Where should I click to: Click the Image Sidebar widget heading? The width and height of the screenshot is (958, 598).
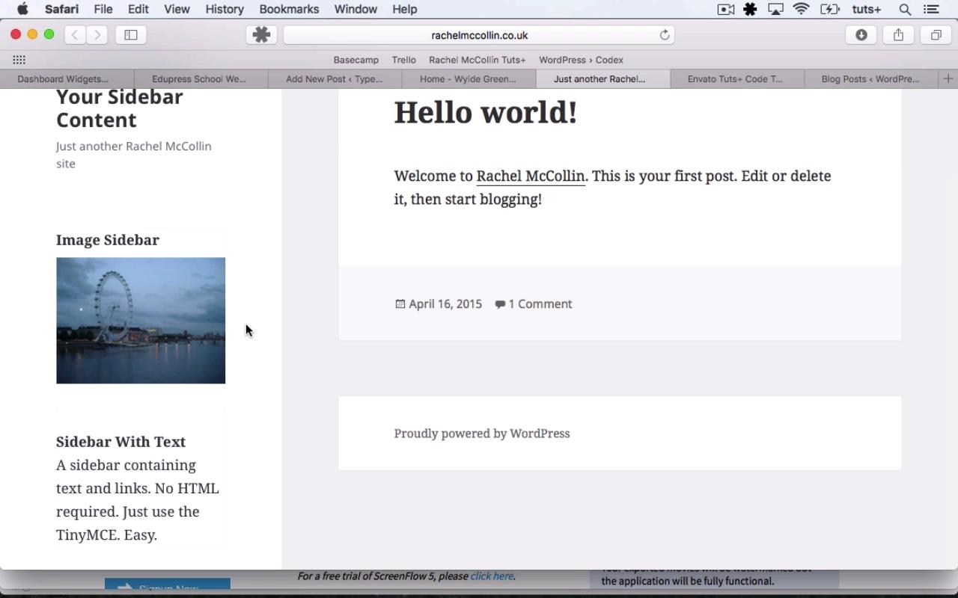tap(108, 240)
